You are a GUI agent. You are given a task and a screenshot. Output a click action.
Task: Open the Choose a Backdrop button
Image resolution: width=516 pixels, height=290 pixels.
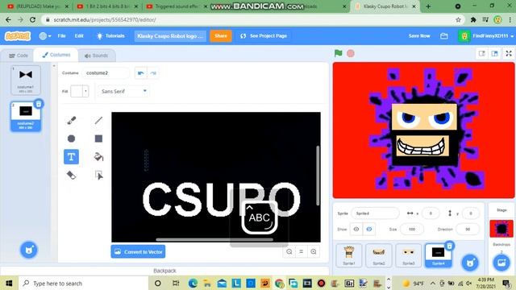(x=501, y=263)
